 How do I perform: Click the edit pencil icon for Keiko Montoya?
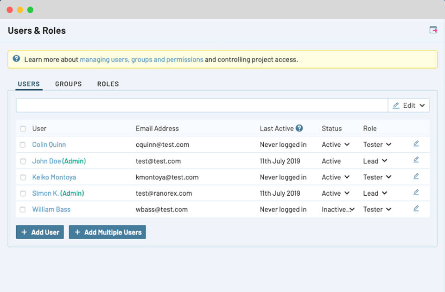416,176
